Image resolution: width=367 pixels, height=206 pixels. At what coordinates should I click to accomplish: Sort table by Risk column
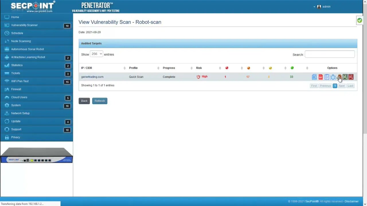pyautogui.click(x=208, y=68)
